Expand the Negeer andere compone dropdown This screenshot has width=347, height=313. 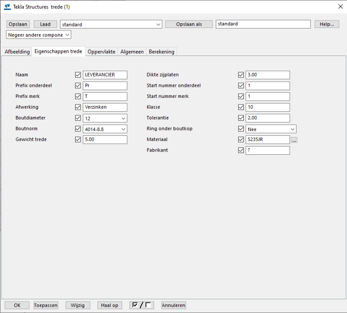pos(39,35)
